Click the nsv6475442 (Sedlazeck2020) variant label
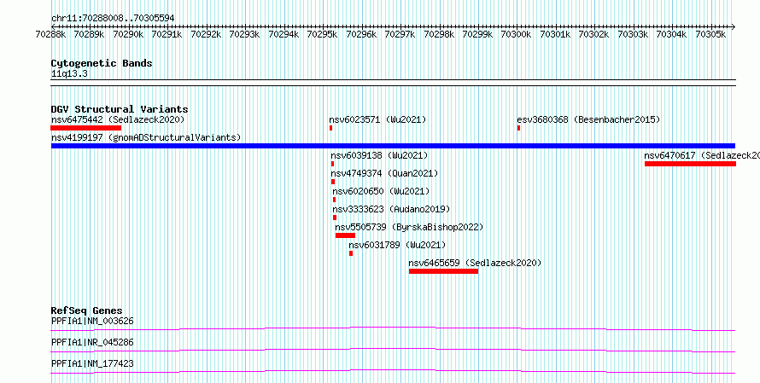760x383 pixels. (x=118, y=119)
